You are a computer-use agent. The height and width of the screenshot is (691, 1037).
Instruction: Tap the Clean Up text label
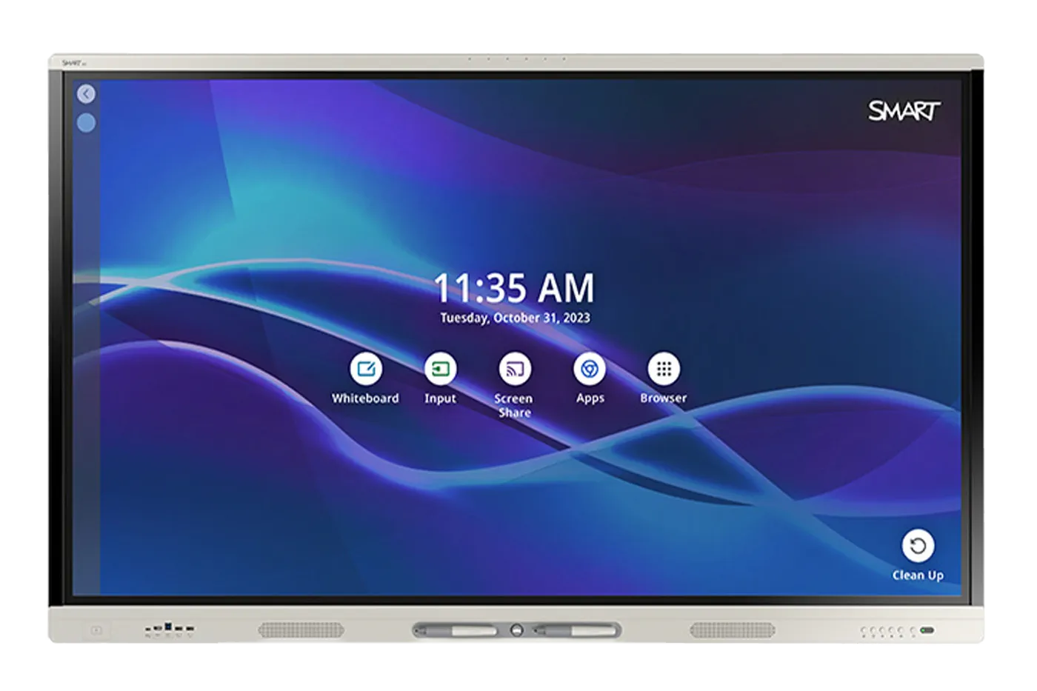coord(918,573)
